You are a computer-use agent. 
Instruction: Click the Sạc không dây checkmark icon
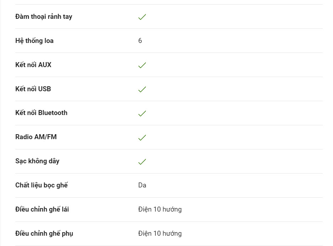[142, 162]
